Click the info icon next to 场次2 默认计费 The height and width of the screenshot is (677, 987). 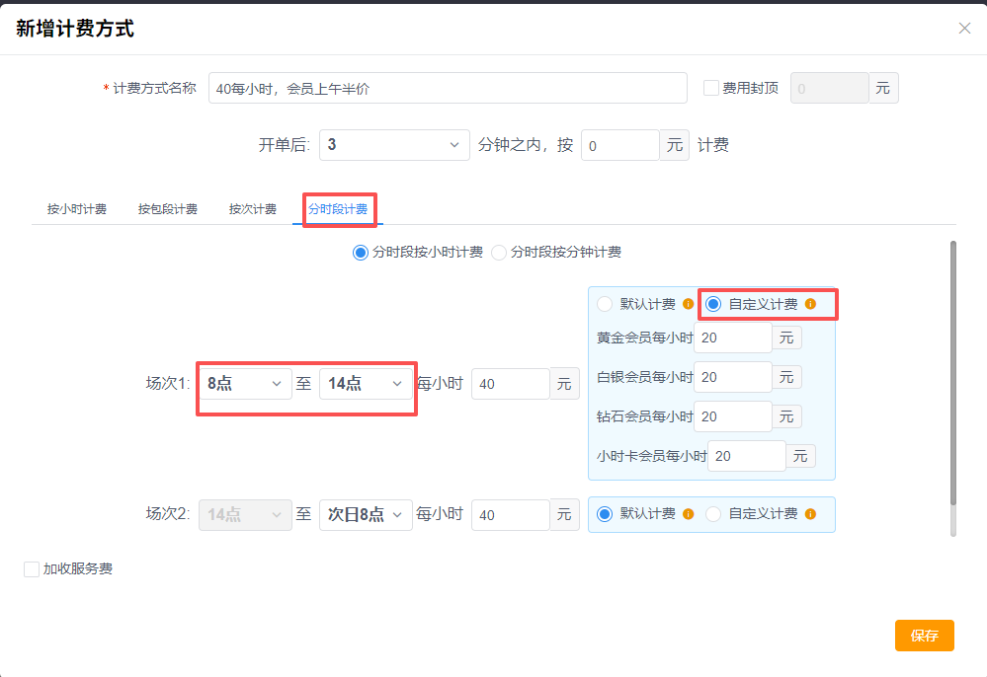pos(689,514)
